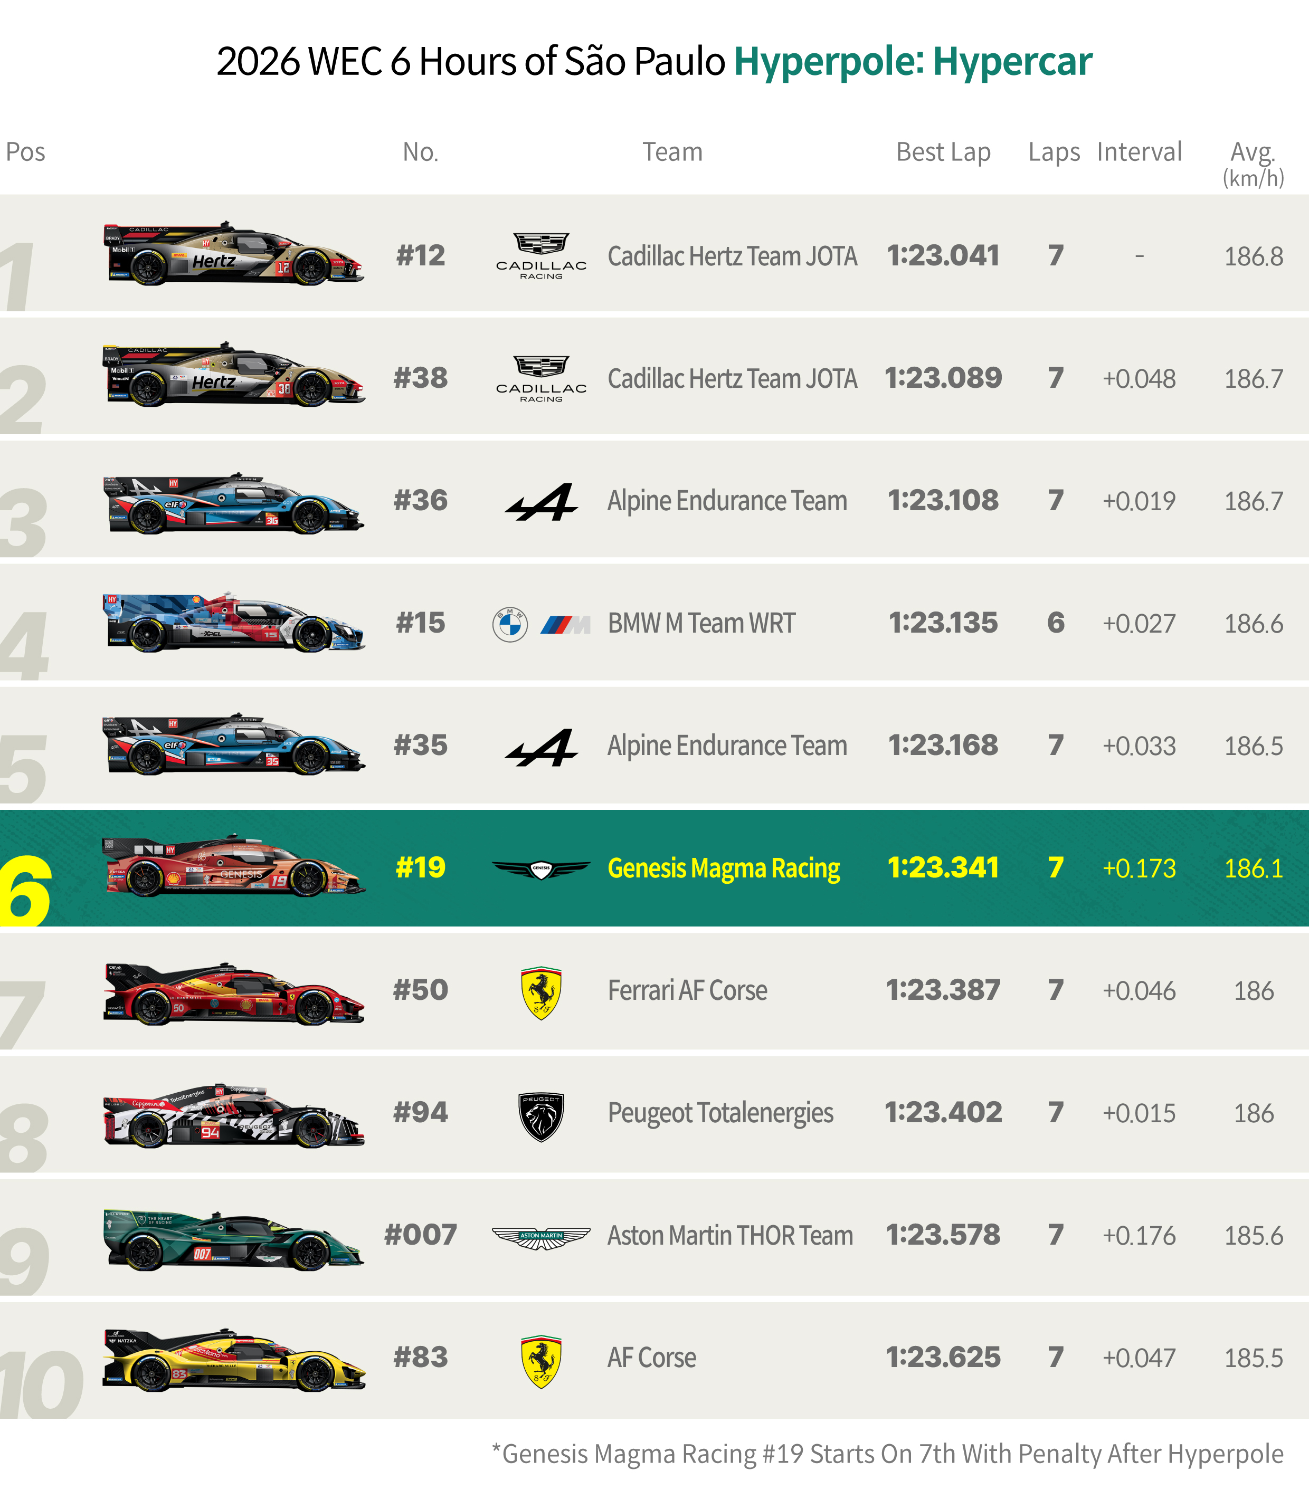The height and width of the screenshot is (1509, 1309).
Task: Click interval '+0.173' in Genesis row
Action: tap(1139, 869)
